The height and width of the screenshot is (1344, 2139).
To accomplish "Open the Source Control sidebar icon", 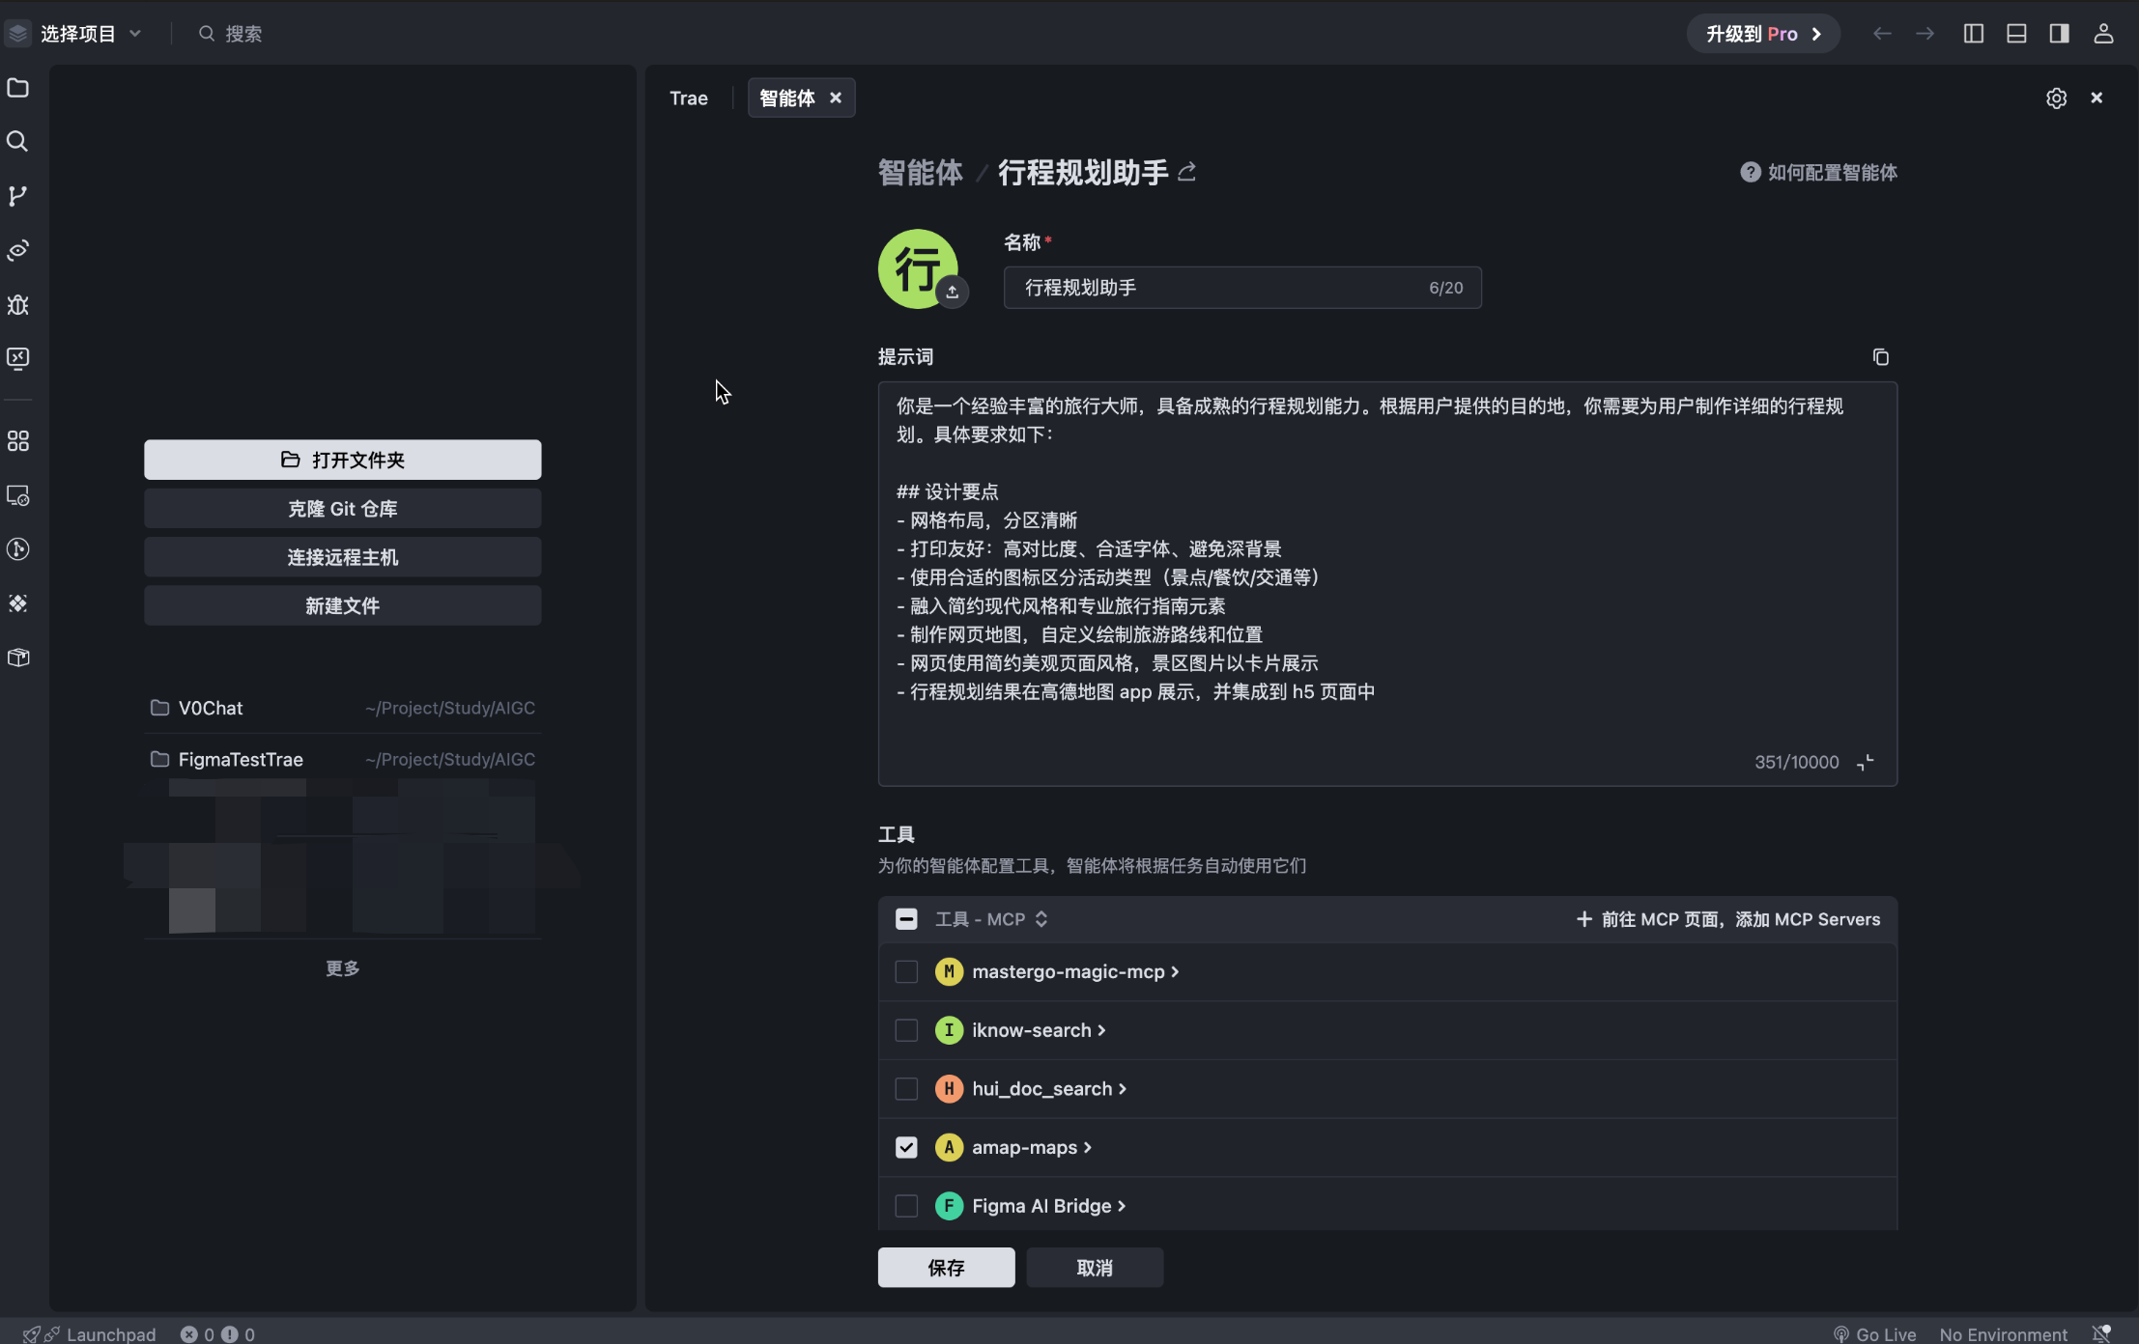I will coord(17,196).
